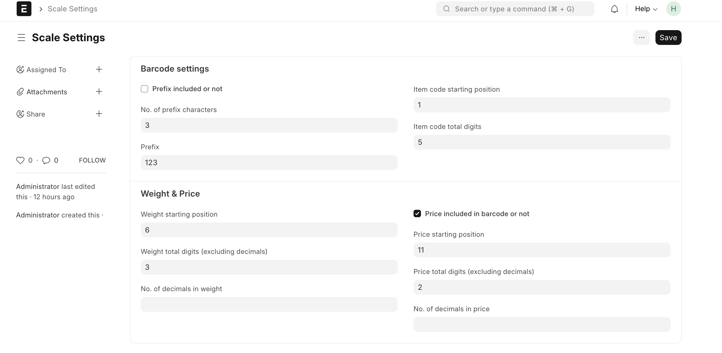Expand the three-dot options menu

point(641,37)
